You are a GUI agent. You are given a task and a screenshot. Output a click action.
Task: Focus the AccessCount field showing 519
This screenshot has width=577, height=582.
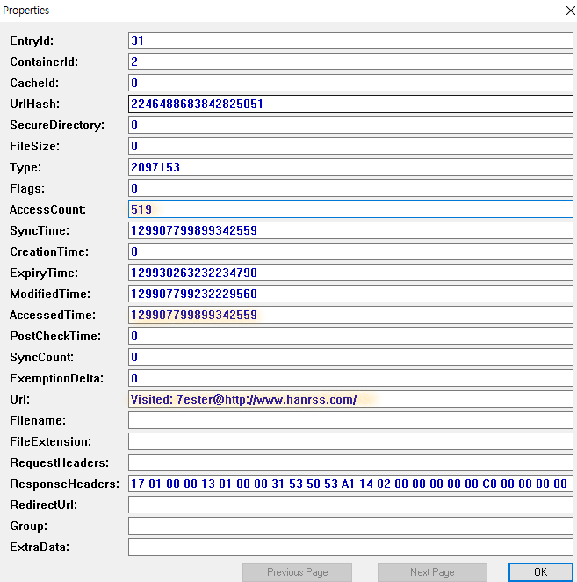click(350, 209)
